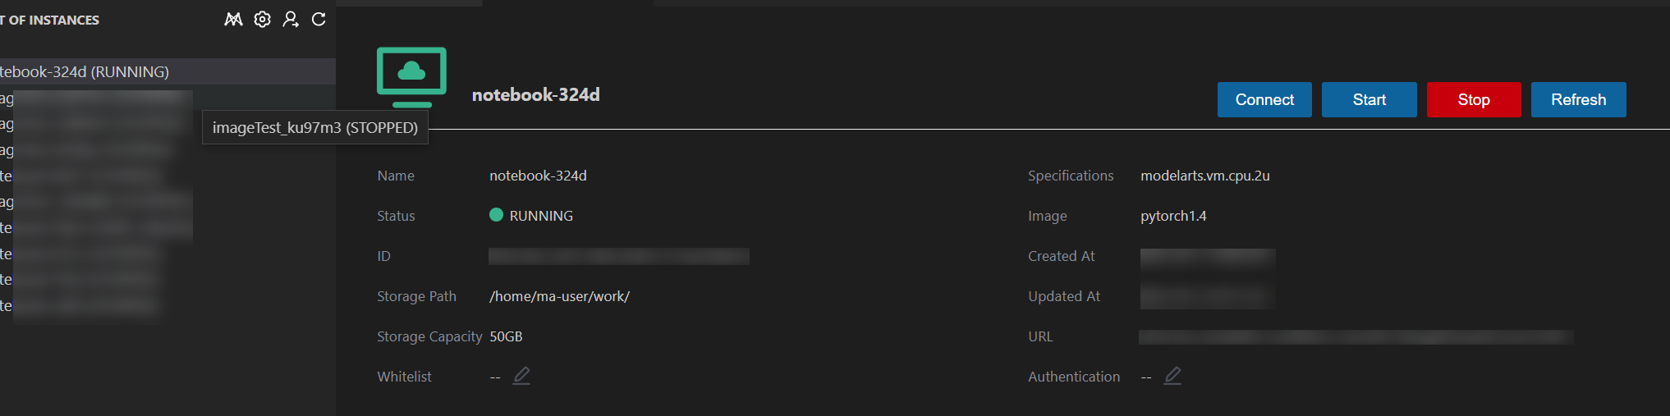Click the notebook-324d title heading

(x=536, y=94)
